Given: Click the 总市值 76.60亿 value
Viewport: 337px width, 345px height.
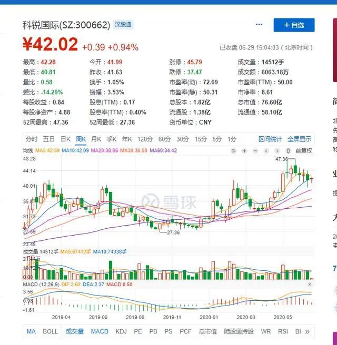Looking at the screenshot, I should (x=272, y=103).
